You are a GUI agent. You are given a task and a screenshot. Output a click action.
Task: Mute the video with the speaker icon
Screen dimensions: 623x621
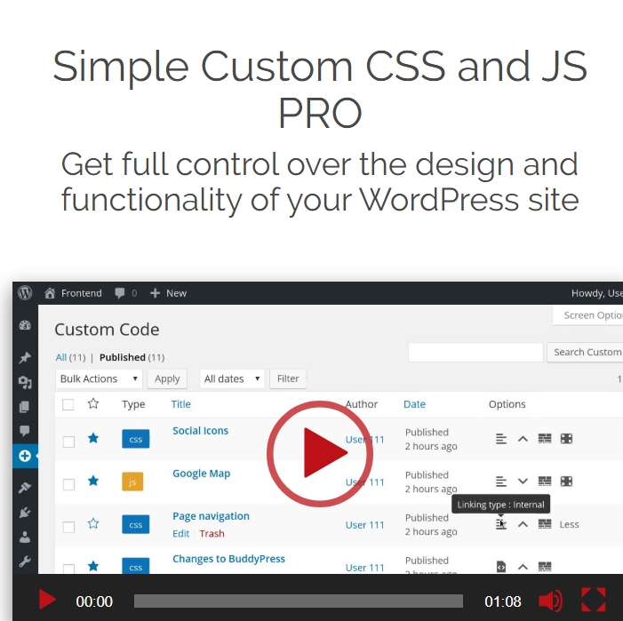[550, 601]
